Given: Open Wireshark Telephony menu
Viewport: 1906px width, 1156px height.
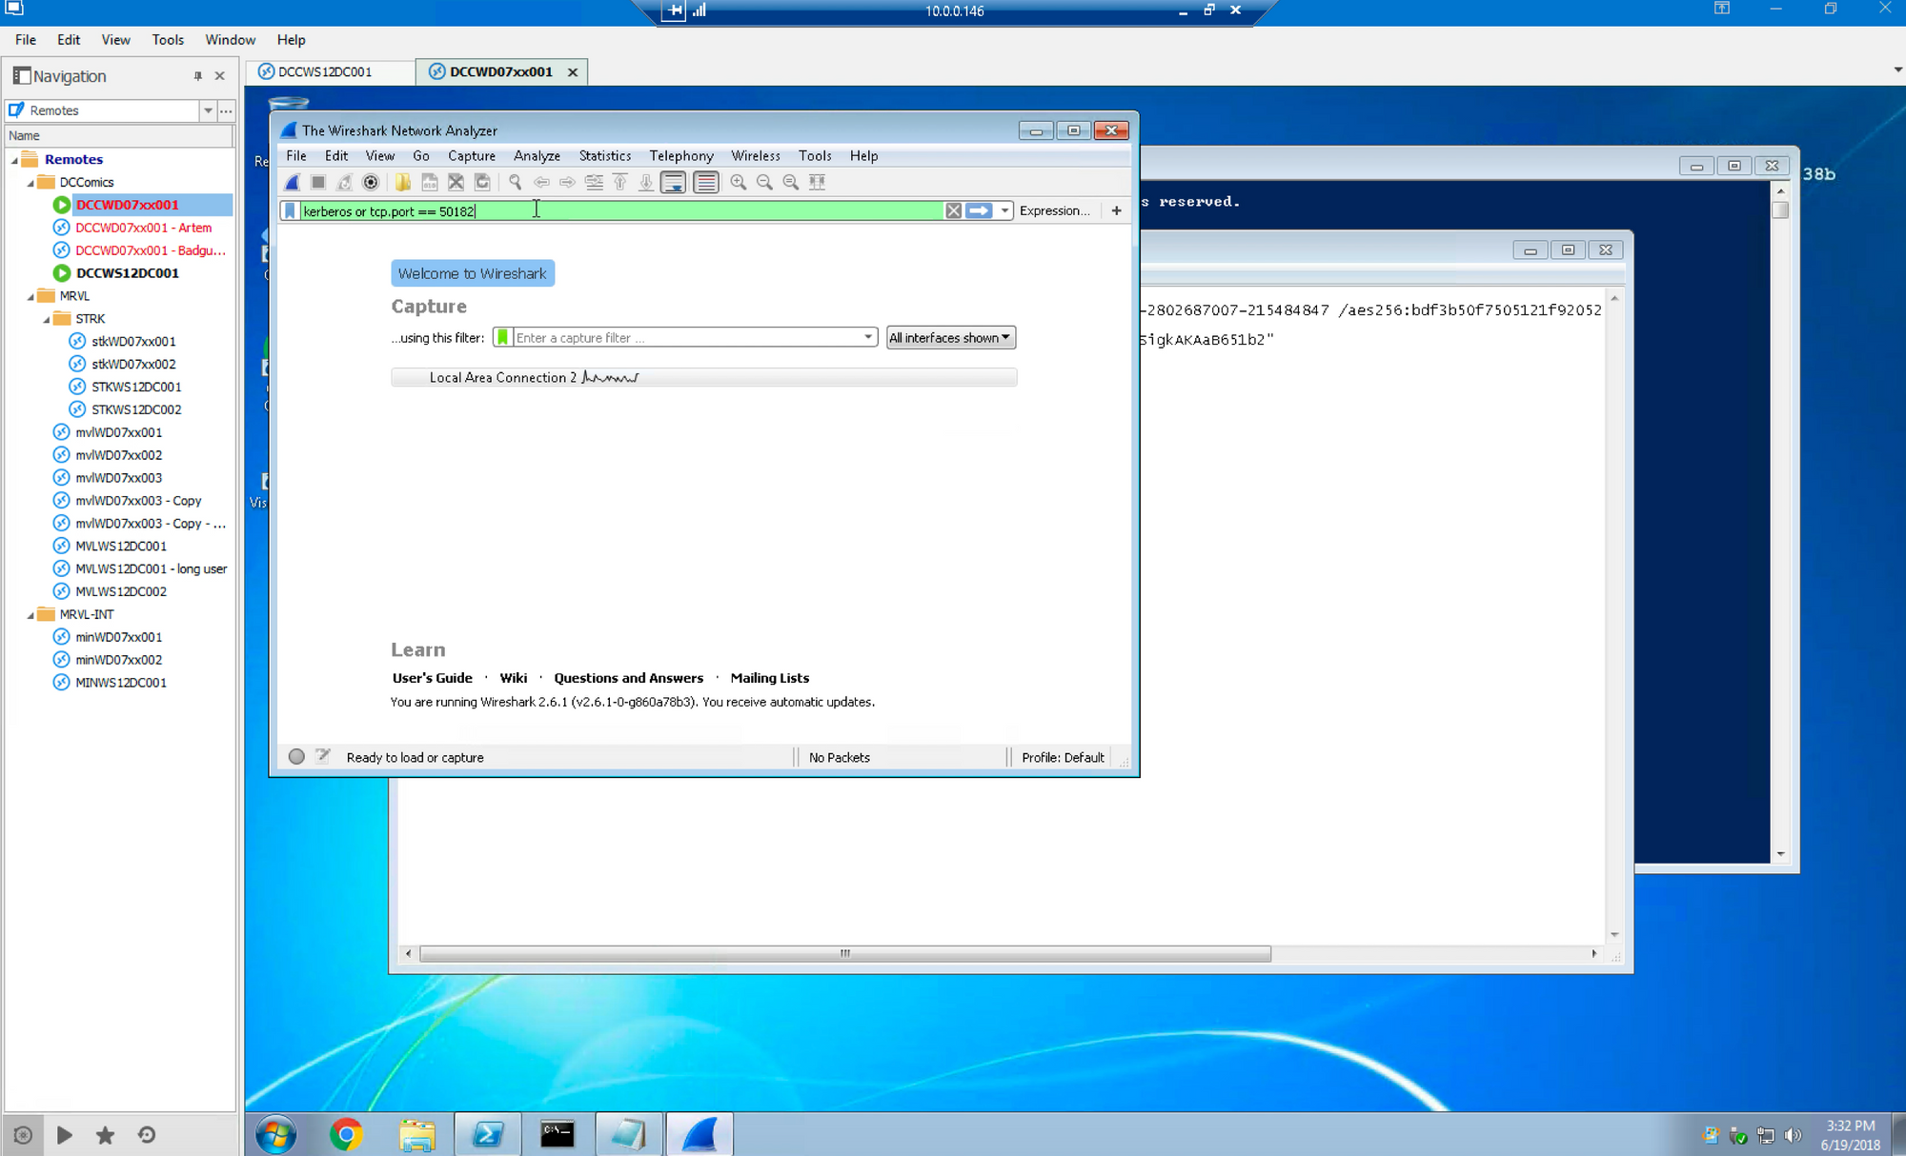Looking at the screenshot, I should pyautogui.click(x=681, y=155).
